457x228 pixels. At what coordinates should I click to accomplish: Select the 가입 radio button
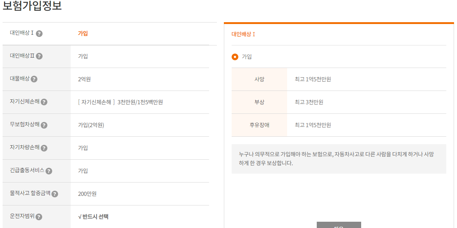pyautogui.click(x=235, y=57)
